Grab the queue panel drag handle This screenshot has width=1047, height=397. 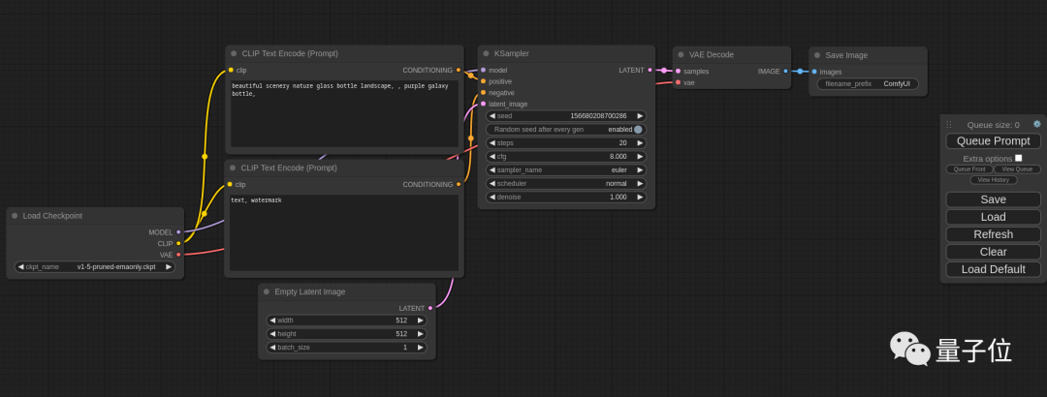tap(949, 125)
